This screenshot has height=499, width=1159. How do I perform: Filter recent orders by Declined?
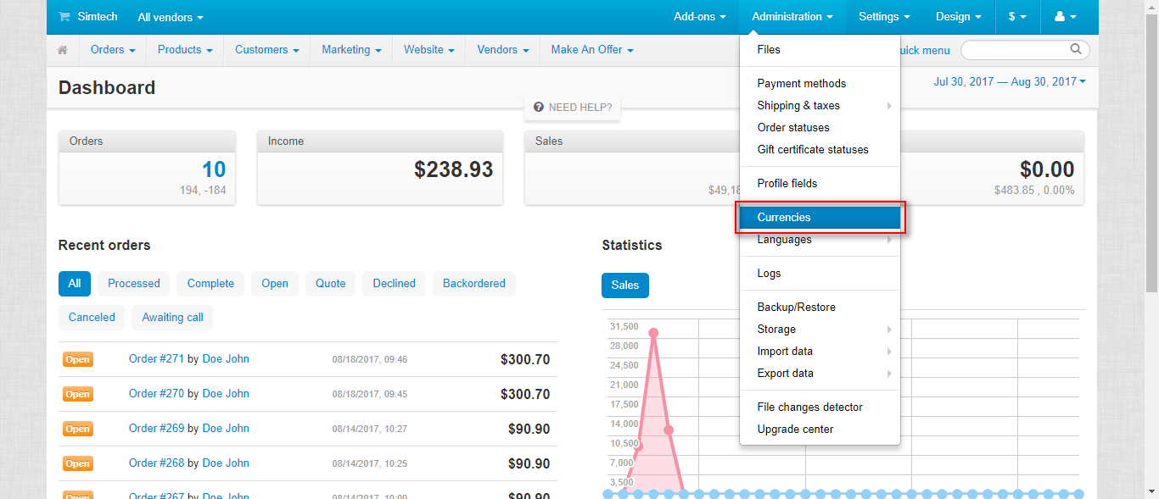395,284
